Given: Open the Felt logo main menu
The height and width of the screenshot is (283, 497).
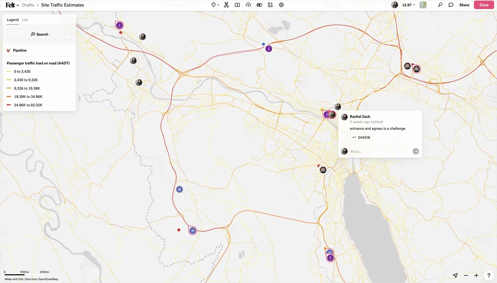Looking at the screenshot, I should [x=12, y=5].
